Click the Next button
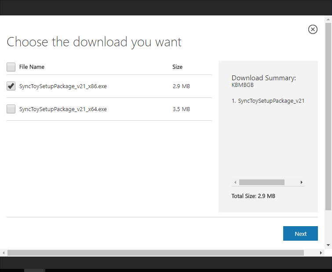This screenshot has width=332, height=272. pos(300,233)
